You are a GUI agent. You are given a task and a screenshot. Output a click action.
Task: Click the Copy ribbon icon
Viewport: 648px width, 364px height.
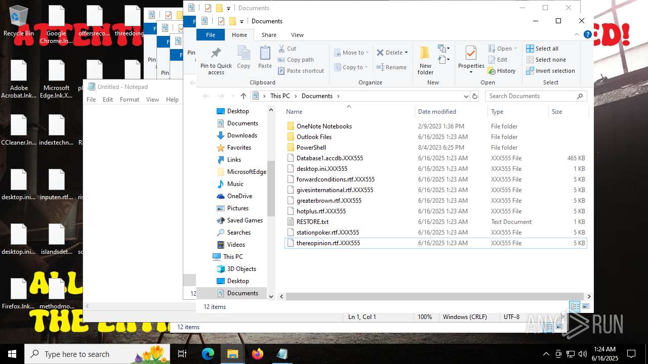tap(244, 53)
